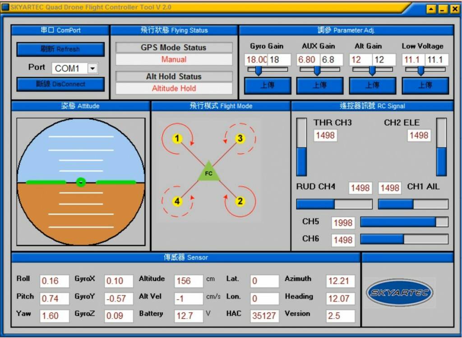Upload the Low Voltage value

point(425,86)
